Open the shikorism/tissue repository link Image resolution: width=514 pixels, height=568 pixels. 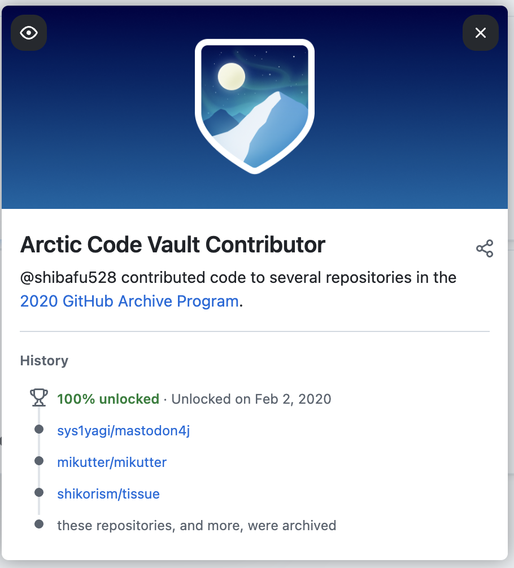108,494
